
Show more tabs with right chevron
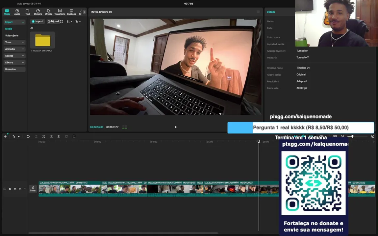(84, 12)
